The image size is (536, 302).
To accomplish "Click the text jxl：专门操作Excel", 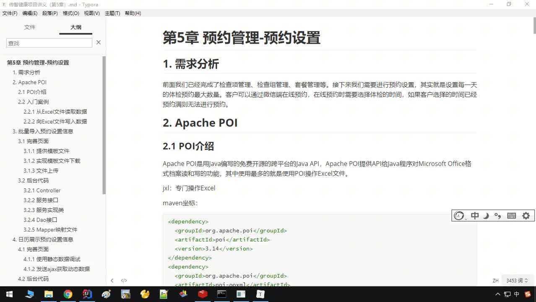I will (x=189, y=188).
